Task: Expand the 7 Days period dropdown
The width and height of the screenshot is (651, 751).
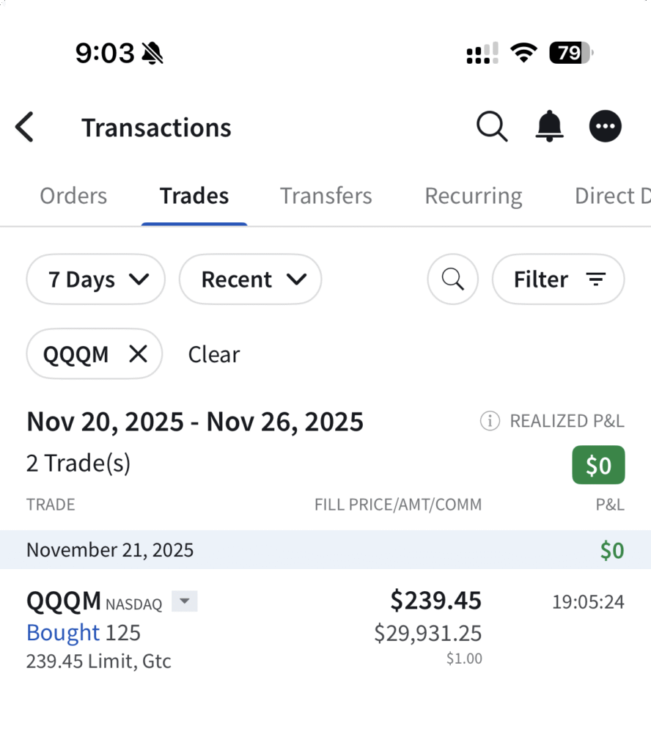Action: pos(96,279)
